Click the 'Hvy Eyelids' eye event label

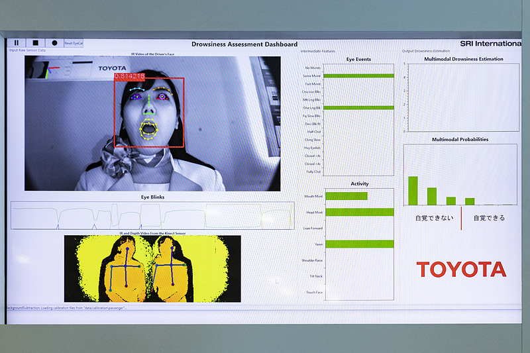(312, 148)
